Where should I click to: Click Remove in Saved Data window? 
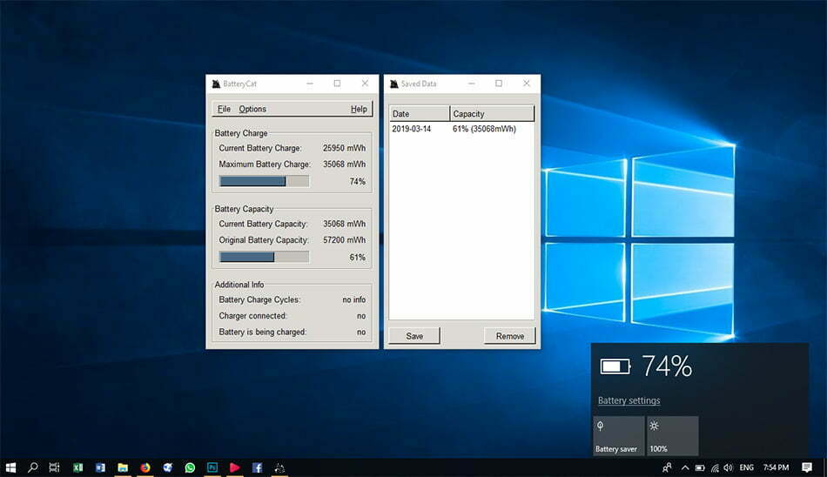[x=509, y=336]
